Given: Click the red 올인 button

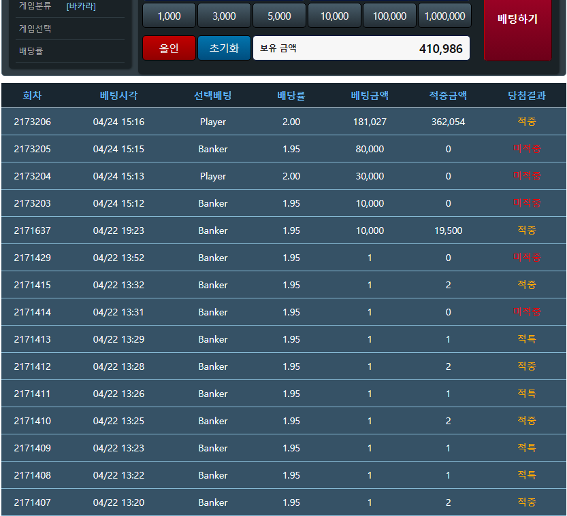Looking at the screenshot, I should 169,48.
